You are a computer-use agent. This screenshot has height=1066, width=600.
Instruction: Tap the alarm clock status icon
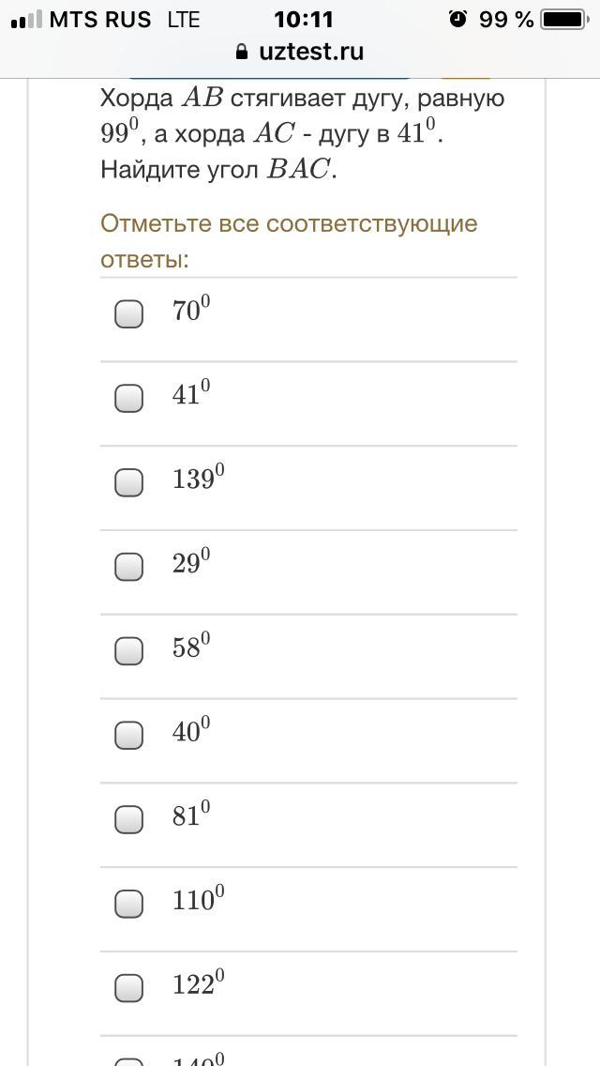(x=457, y=19)
